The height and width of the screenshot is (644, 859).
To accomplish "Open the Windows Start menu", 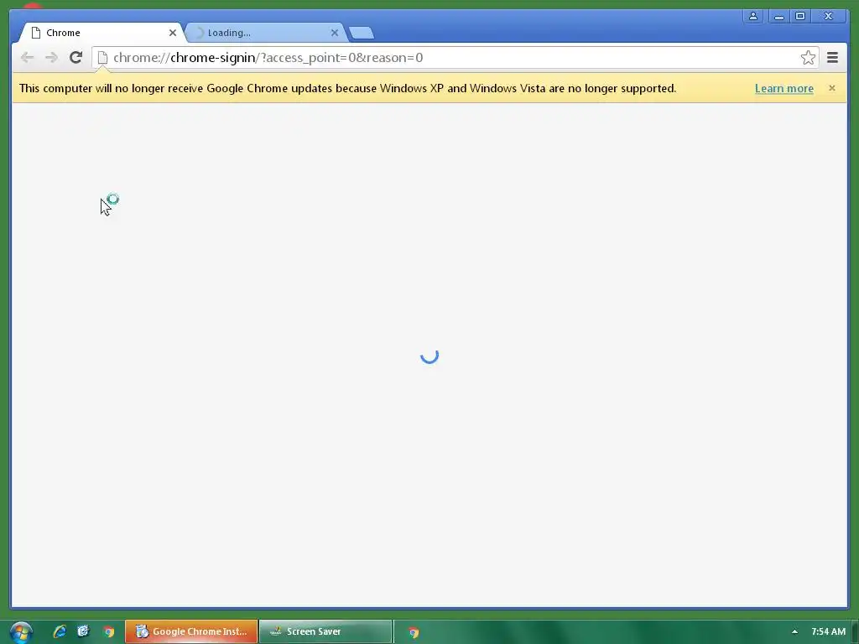I will [21, 632].
